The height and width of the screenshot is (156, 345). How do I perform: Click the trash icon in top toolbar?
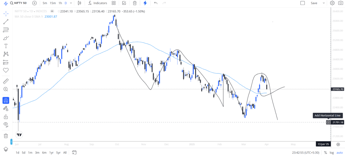(x=135, y=3)
